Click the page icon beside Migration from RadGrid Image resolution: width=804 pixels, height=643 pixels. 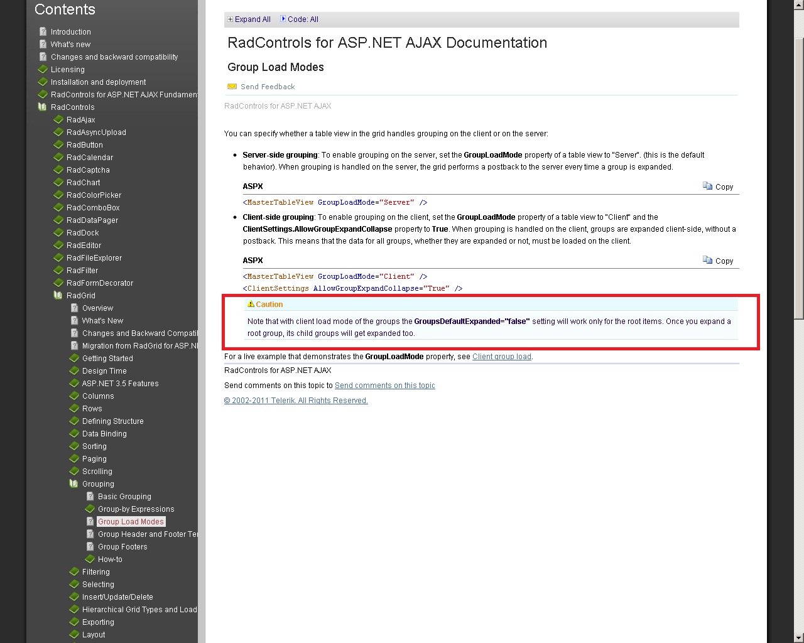coord(74,345)
